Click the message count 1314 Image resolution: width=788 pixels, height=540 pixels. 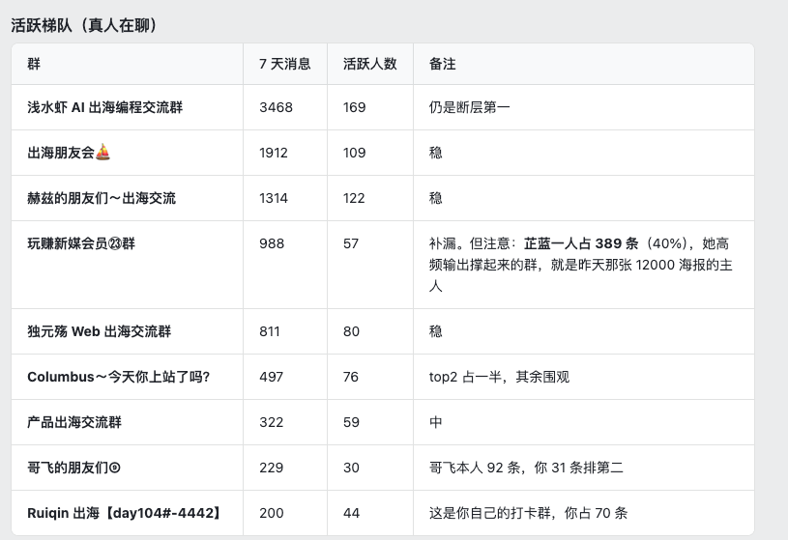[274, 198]
